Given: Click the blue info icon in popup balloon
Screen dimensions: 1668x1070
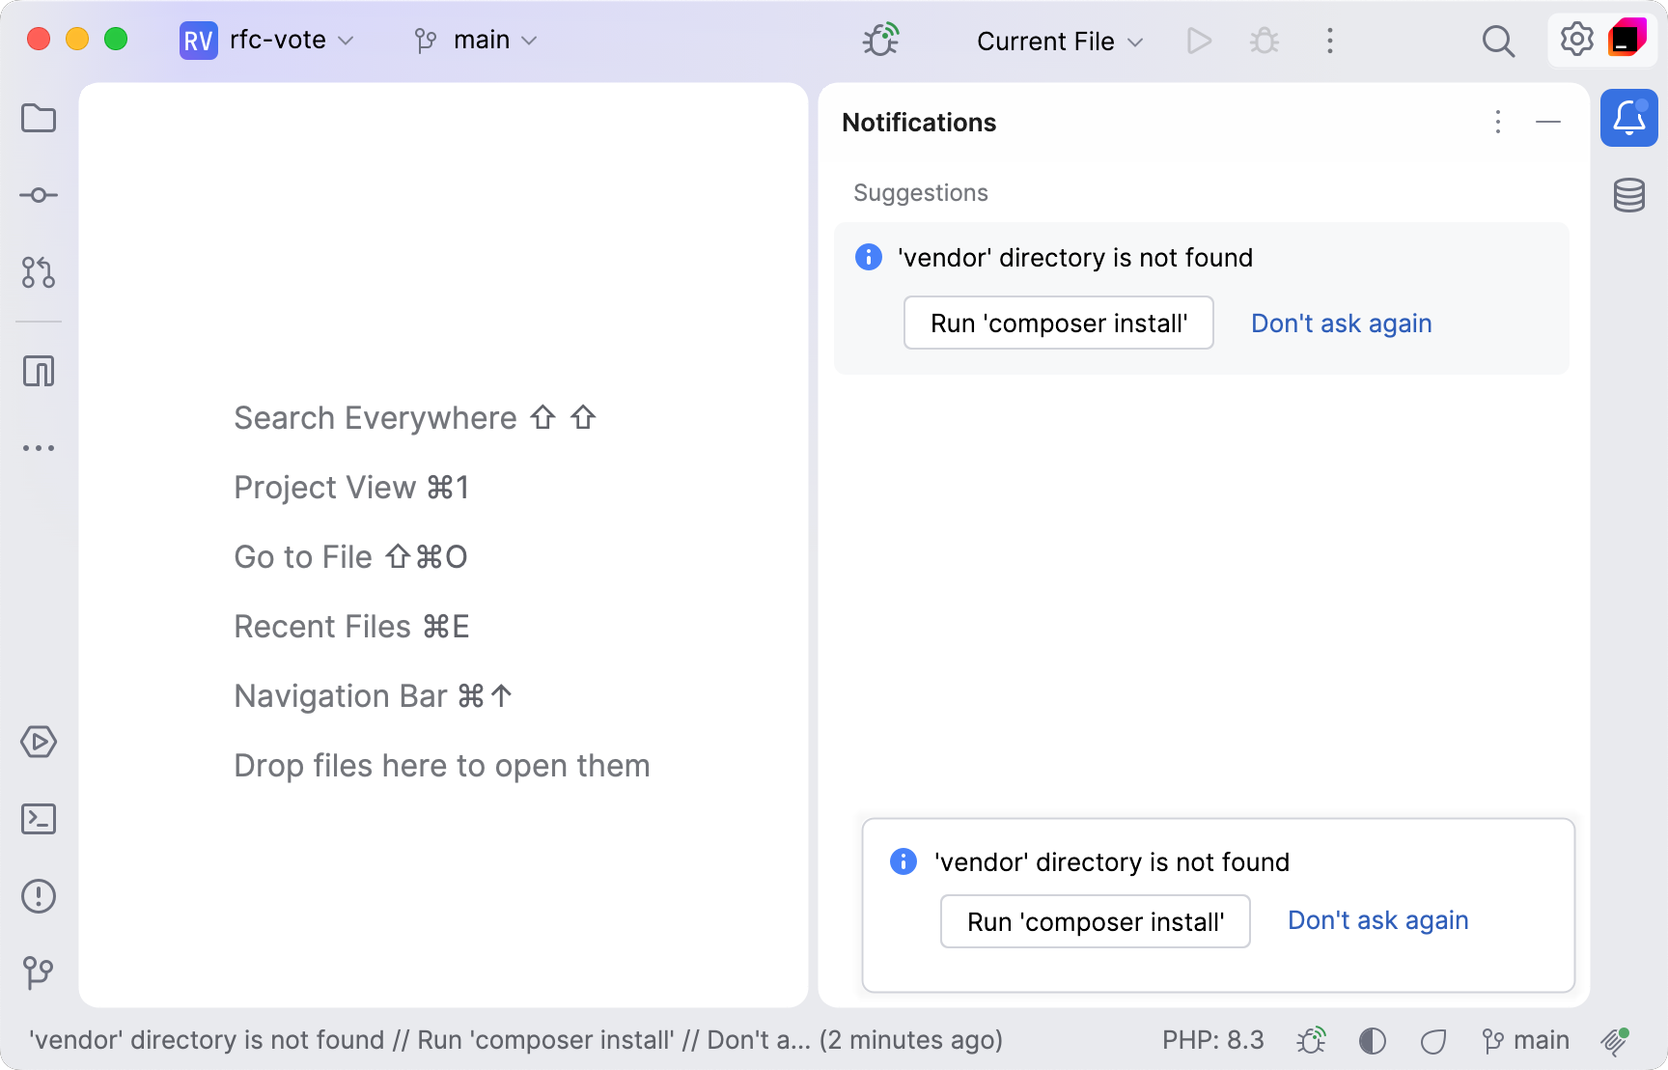Looking at the screenshot, I should click(903, 861).
